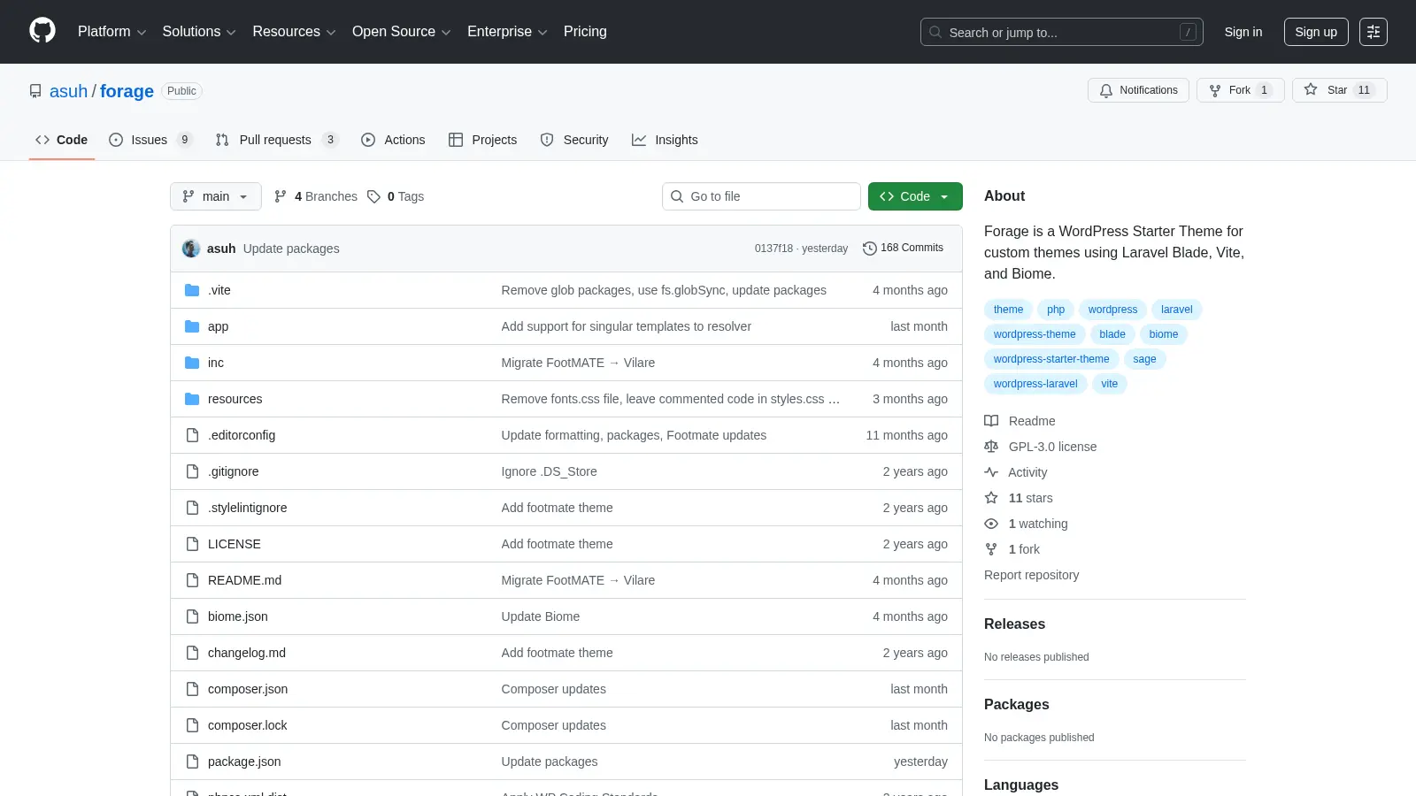Open the resources folder icon
1416x796 pixels.
point(192,399)
